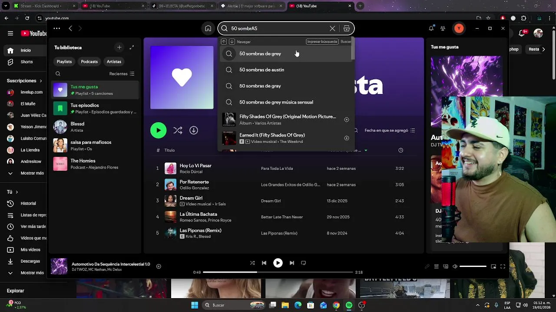The image size is (556, 312).
Task: Open the Spotify profile avatar Y
Action: 459,29
